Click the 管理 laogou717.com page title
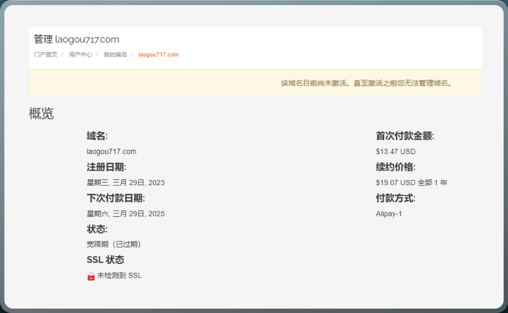This screenshot has height=313, width=508. (x=77, y=39)
